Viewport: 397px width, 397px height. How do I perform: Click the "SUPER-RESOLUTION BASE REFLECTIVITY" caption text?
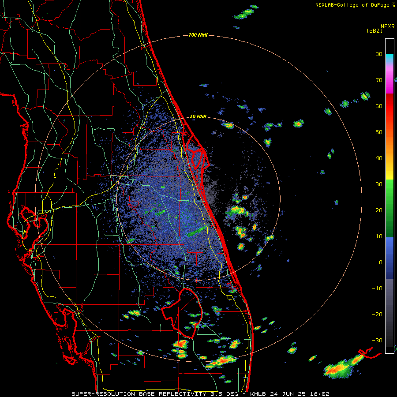coord(139,394)
